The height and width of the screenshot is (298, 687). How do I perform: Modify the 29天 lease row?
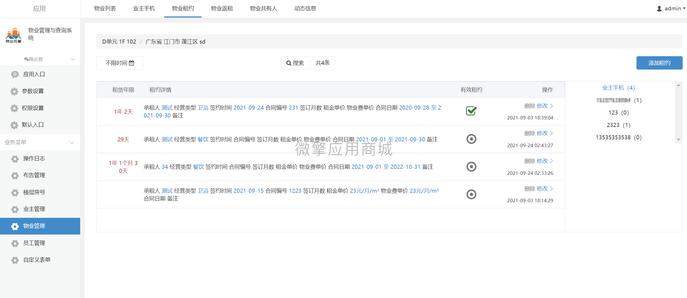point(542,133)
